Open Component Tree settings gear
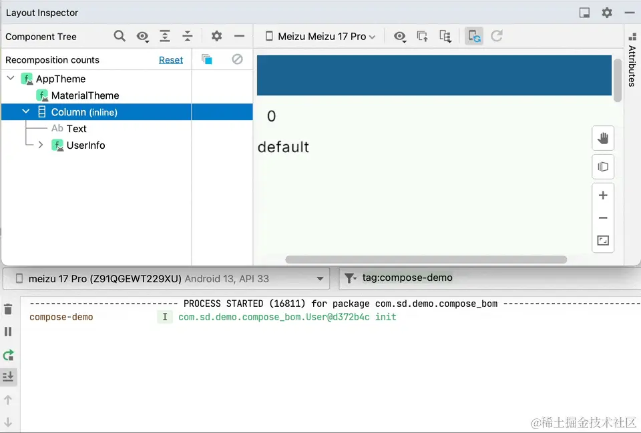 coord(216,36)
